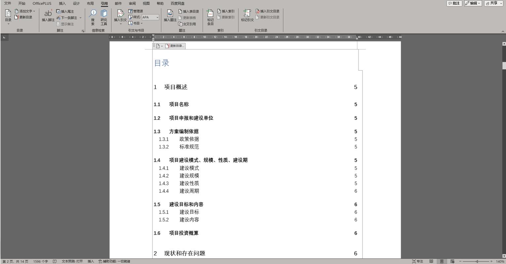Open 管理源 manage sources
This screenshot has width=506, height=264.
pos(136,11)
